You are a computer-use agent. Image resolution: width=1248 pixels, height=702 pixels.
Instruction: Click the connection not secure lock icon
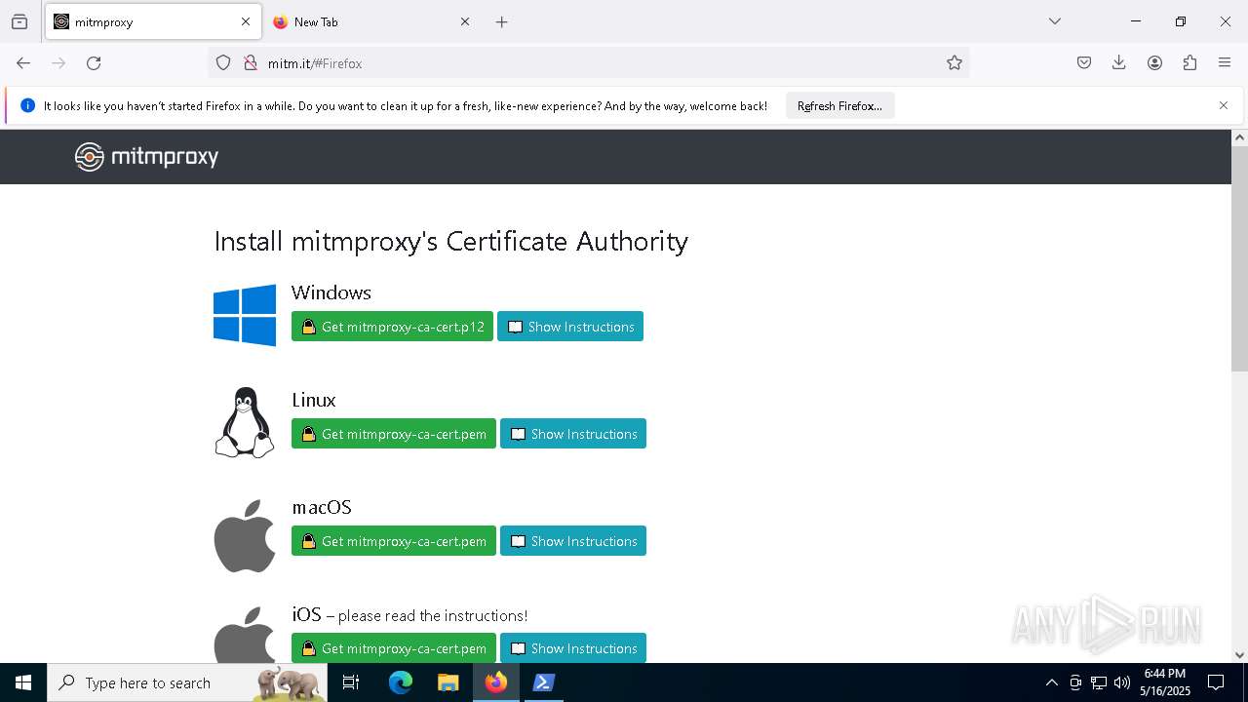[251, 62]
